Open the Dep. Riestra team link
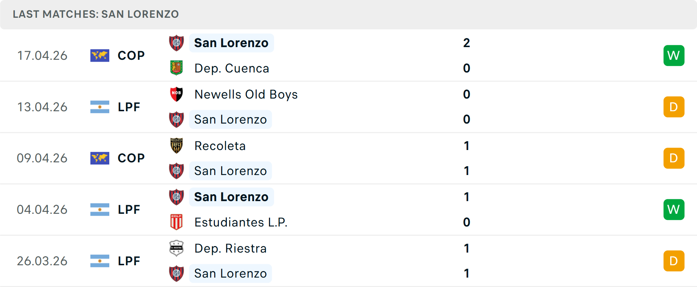 tap(231, 248)
